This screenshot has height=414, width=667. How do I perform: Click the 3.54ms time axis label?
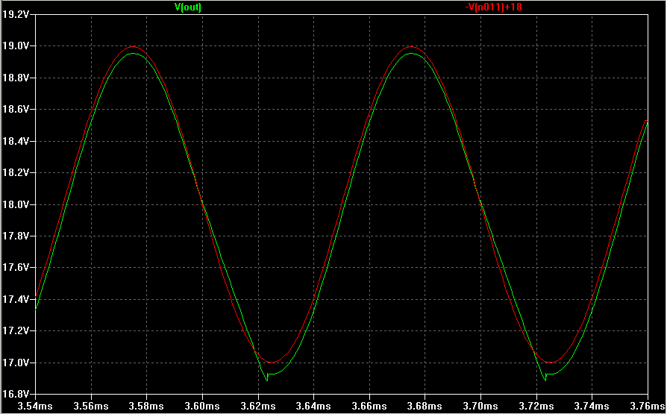pyautogui.click(x=35, y=406)
